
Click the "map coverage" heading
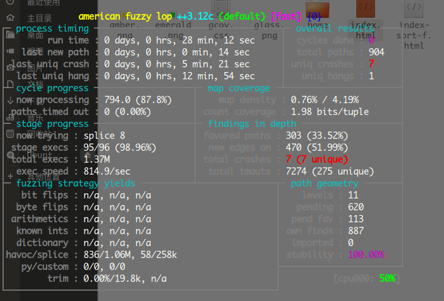click(239, 88)
